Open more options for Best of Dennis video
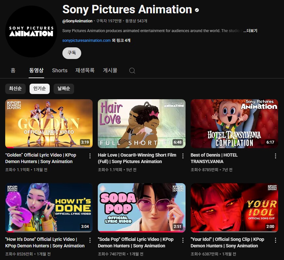The height and width of the screenshot is (260, 284). point(275,156)
